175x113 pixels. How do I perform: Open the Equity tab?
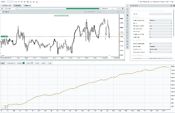(2, 63)
